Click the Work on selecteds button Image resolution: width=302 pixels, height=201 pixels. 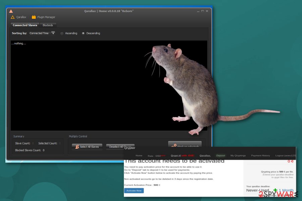pyautogui.click(x=185, y=145)
